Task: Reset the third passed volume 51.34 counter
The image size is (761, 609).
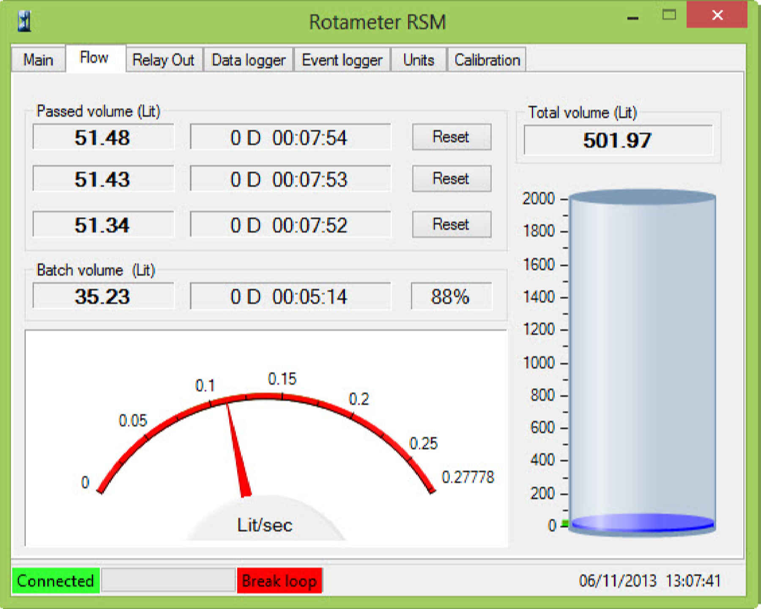Action: 451,224
